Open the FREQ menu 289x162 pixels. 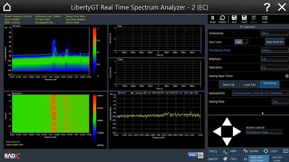pos(218,151)
